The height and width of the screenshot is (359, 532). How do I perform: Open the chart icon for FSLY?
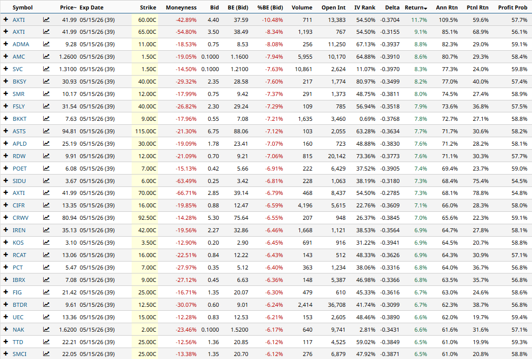coord(46,106)
